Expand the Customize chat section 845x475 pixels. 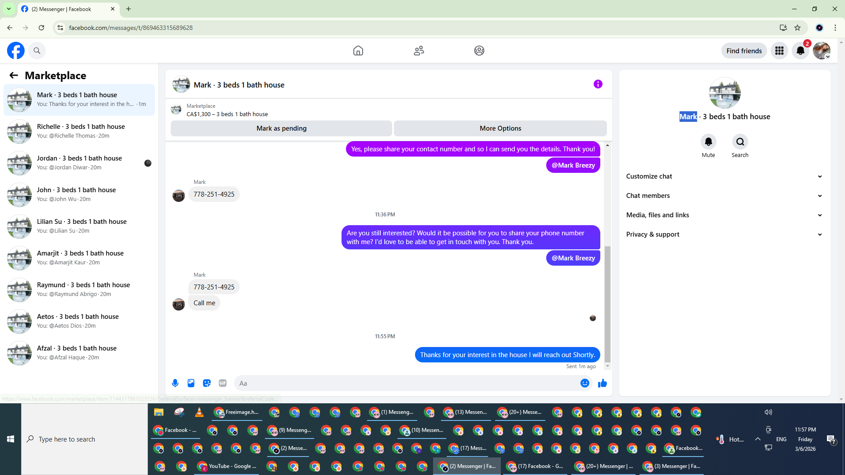tap(724, 176)
